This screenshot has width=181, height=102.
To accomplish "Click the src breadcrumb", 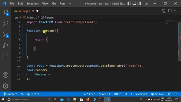I will pos(16,18).
